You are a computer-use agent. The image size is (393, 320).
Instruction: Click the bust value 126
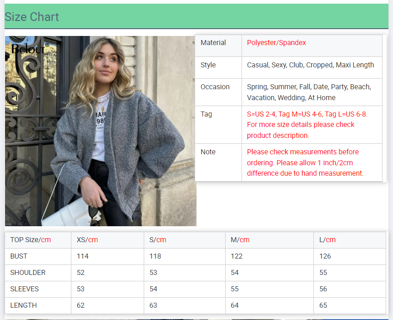pos(325,256)
